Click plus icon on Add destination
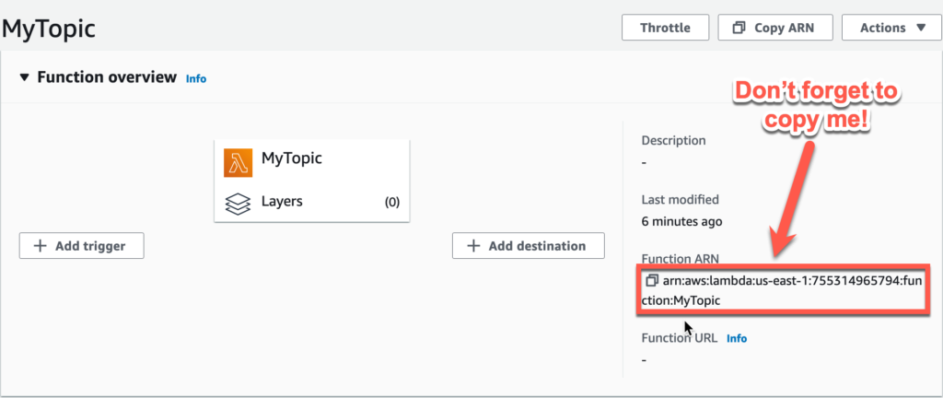This screenshot has width=943, height=398. click(474, 246)
